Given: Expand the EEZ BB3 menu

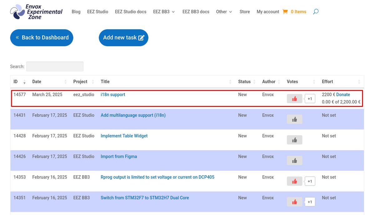Looking at the screenshot, I should 164,12.
